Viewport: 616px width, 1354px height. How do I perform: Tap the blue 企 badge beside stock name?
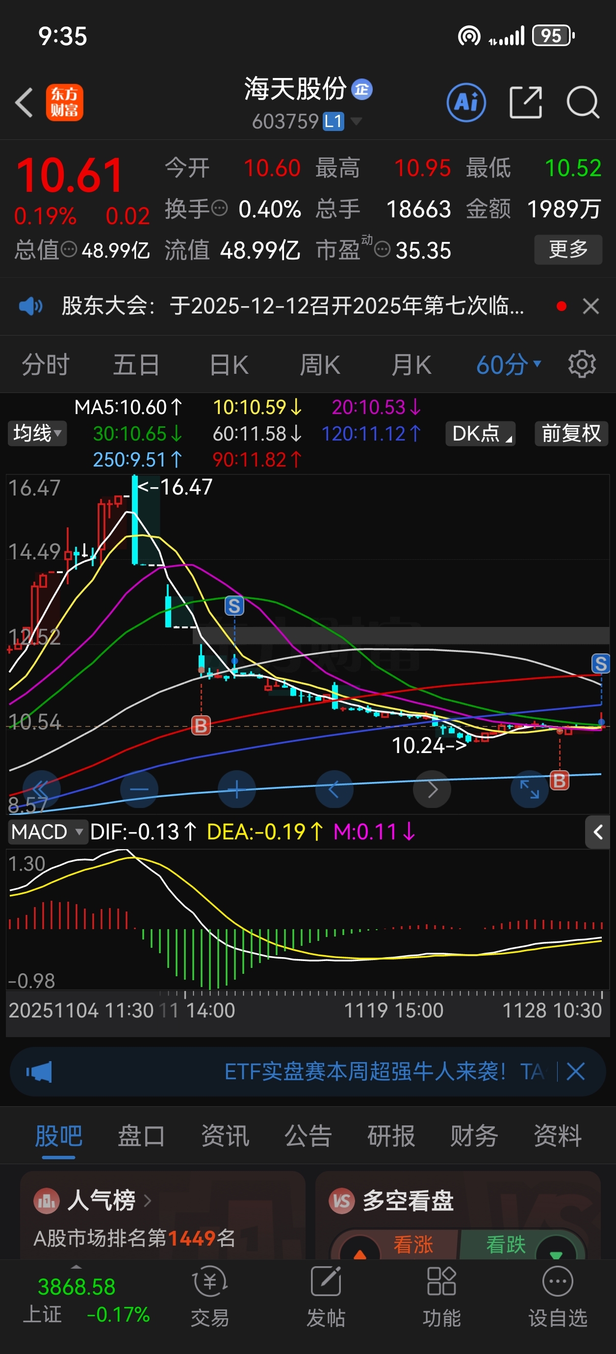(361, 89)
